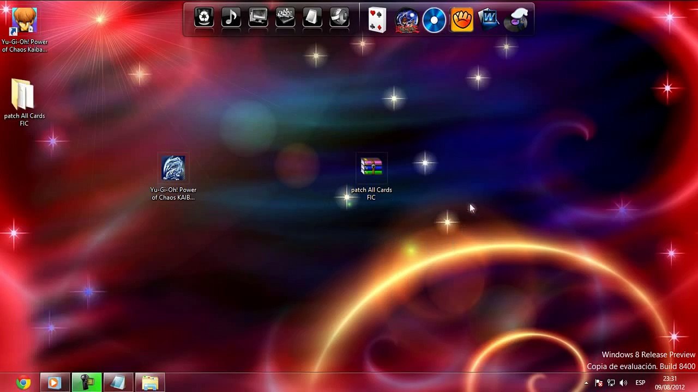Open Google Chrome from the taskbar
This screenshot has height=392, width=698.
coord(23,383)
